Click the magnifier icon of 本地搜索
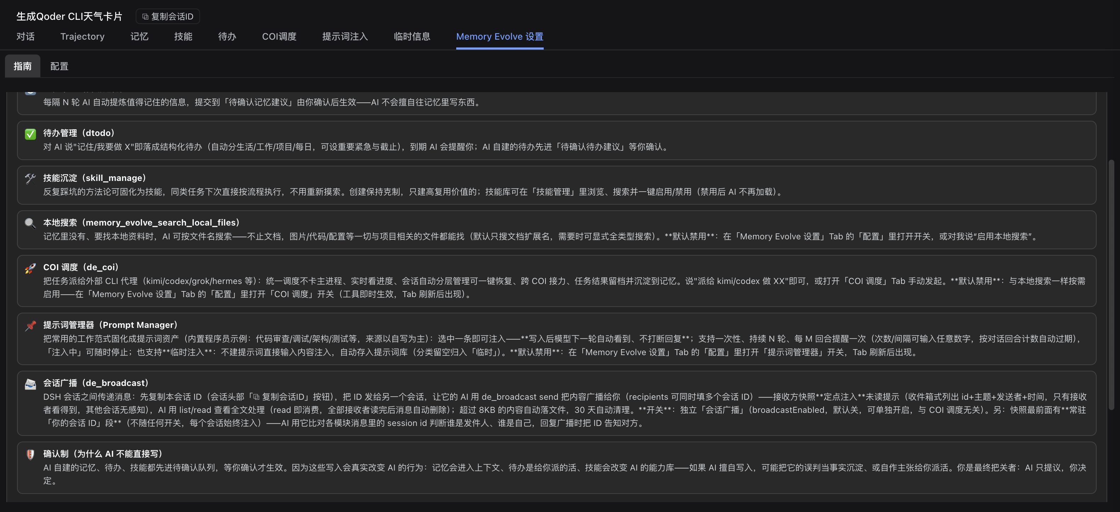1120x512 pixels. [x=30, y=223]
